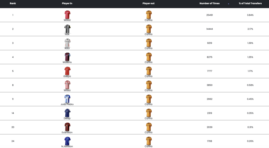Select João Pedro's blue-and-white striped shirt icon
The image size is (269, 148).
click(67, 99)
